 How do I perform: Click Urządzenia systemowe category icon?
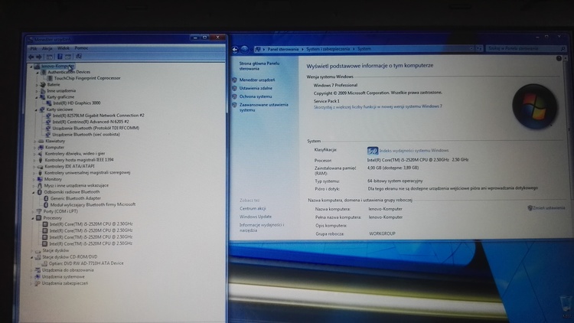[x=37, y=277]
